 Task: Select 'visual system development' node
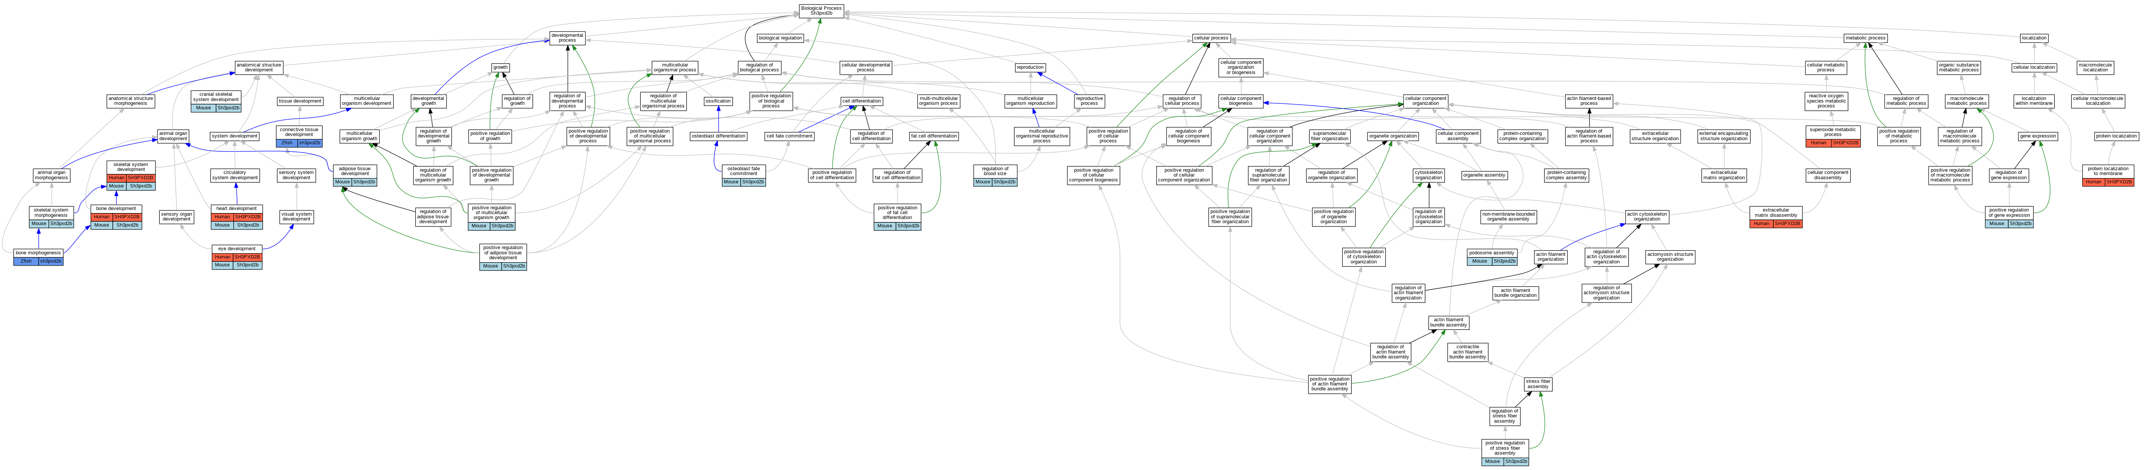[296, 216]
